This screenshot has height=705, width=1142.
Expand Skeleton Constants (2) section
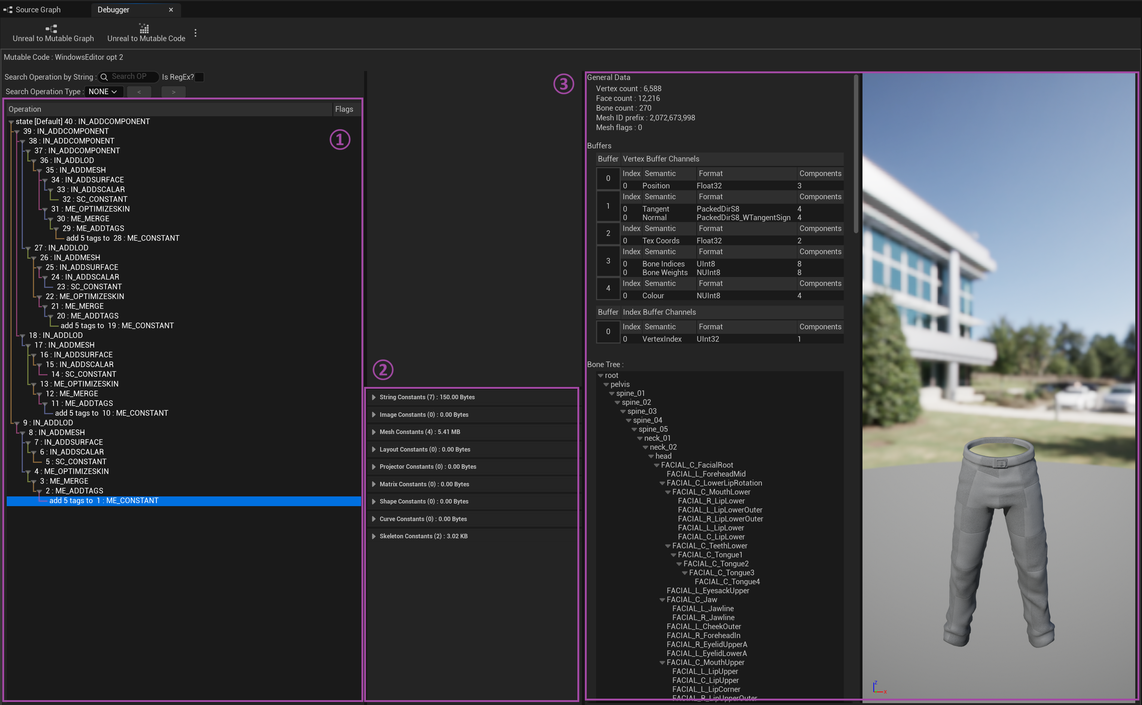point(374,536)
